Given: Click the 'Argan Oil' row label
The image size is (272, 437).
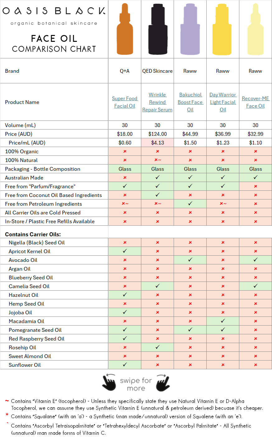Looking at the screenshot, I should point(20,269).
